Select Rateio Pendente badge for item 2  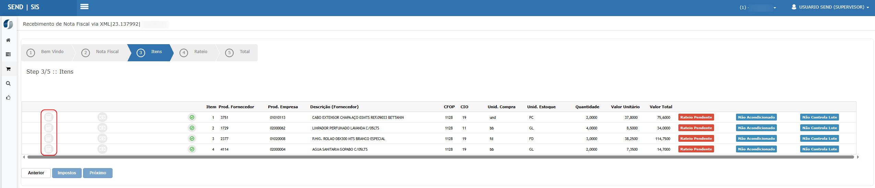(x=696, y=128)
